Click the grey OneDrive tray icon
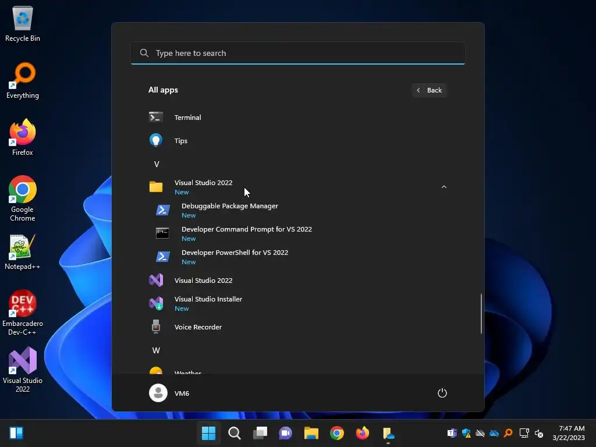The width and height of the screenshot is (596, 447). click(480, 433)
